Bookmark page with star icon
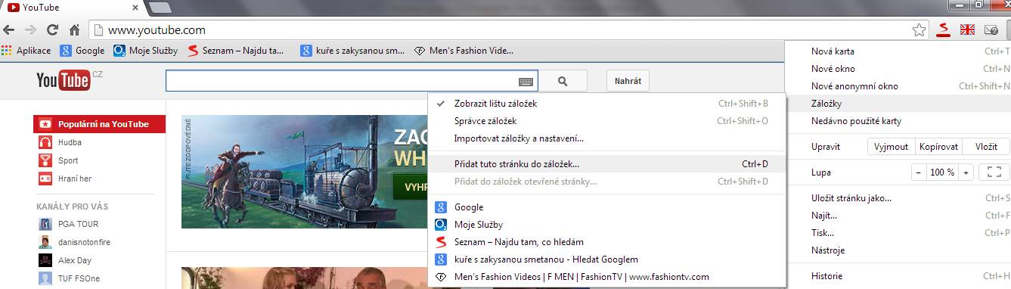This screenshot has height=289, width=1011. (x=919, y=30)
